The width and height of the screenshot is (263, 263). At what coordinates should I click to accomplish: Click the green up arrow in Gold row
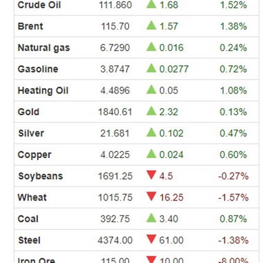[151, 111]
